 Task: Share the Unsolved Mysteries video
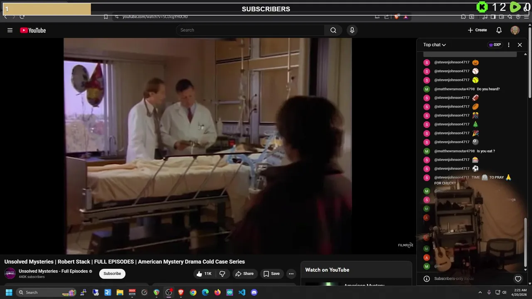click(x=244, y=274)
